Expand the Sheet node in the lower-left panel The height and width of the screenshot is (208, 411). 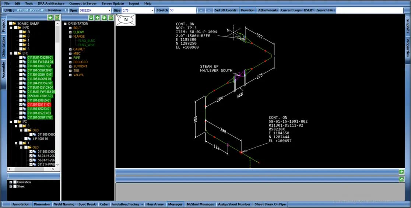pos(10,186)
